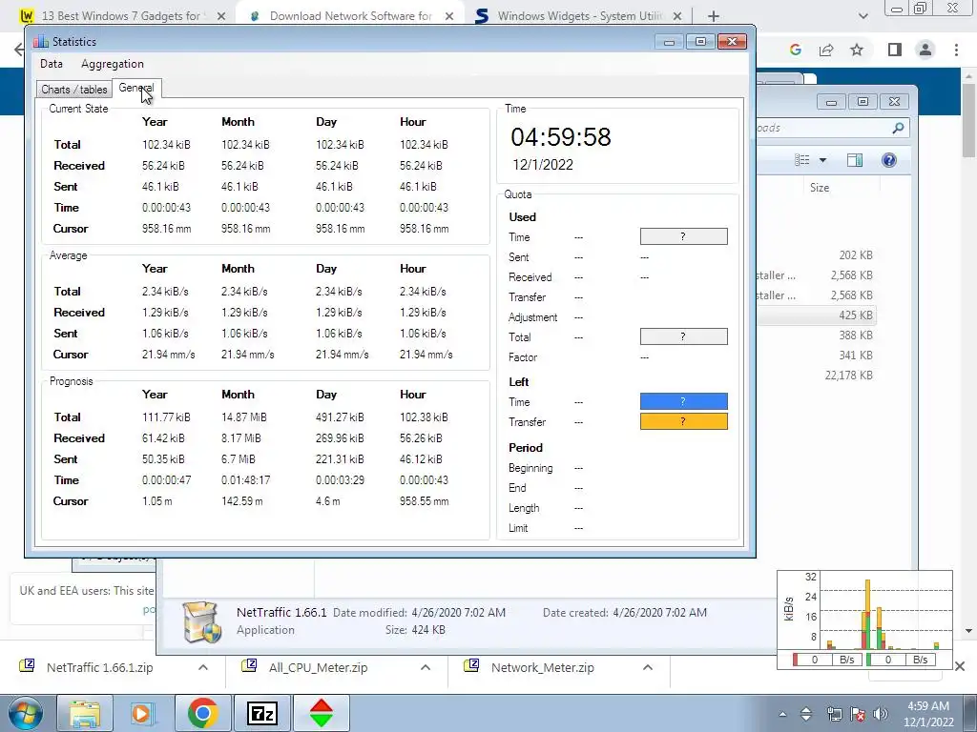Click the orange Left Transfer quota bar
This screenshot has height=732, width=977.
[x=683, y=421]
